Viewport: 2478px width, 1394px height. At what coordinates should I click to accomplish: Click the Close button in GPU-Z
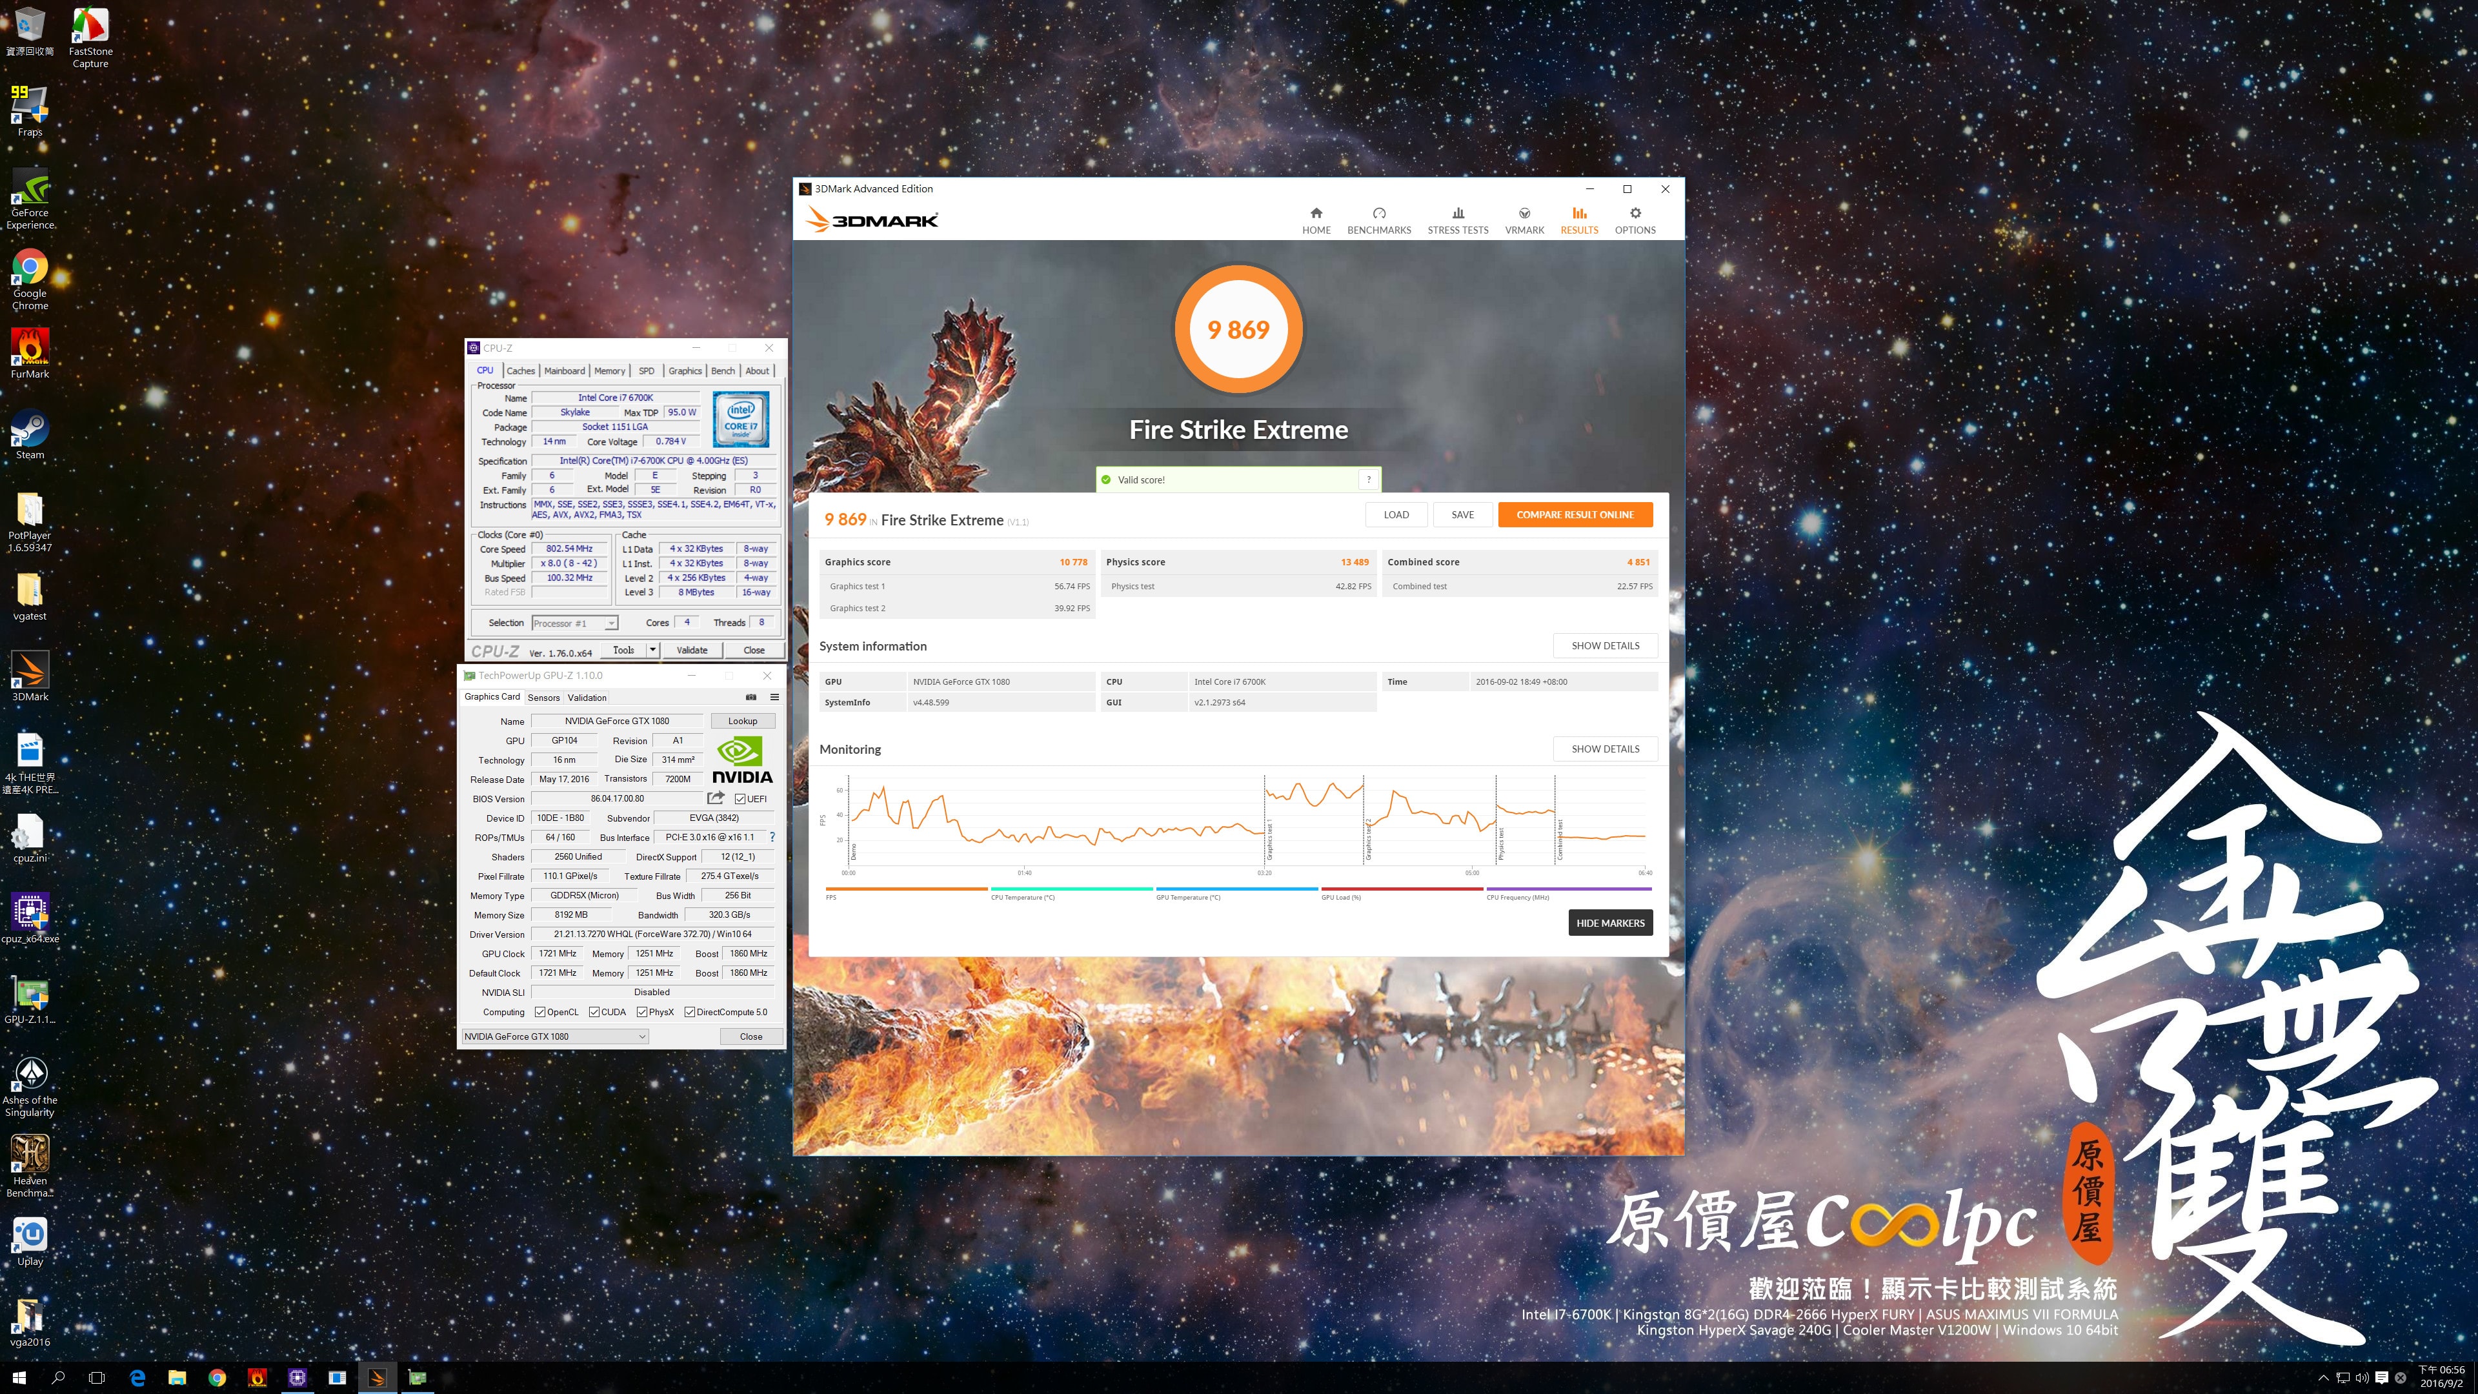coord(750,1036)
